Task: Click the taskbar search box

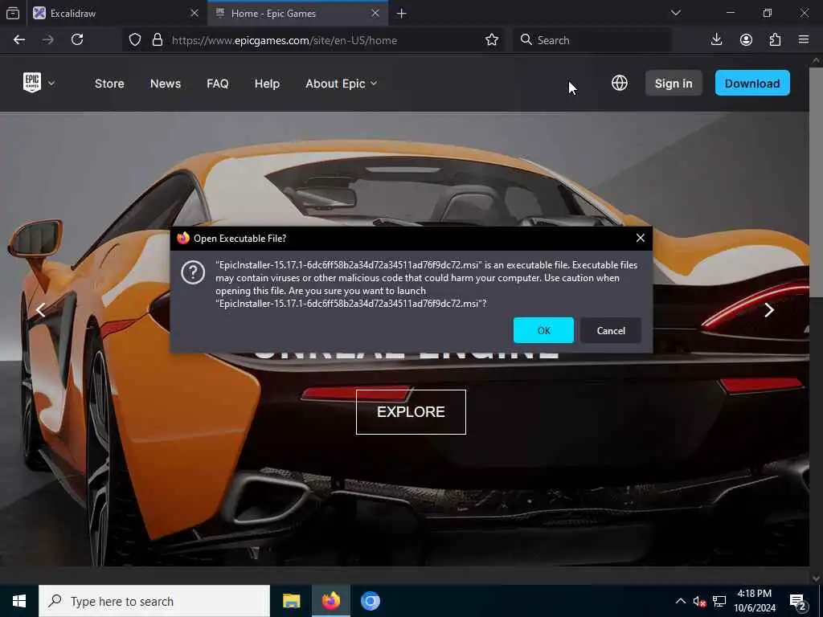Action: click(154, 601)
